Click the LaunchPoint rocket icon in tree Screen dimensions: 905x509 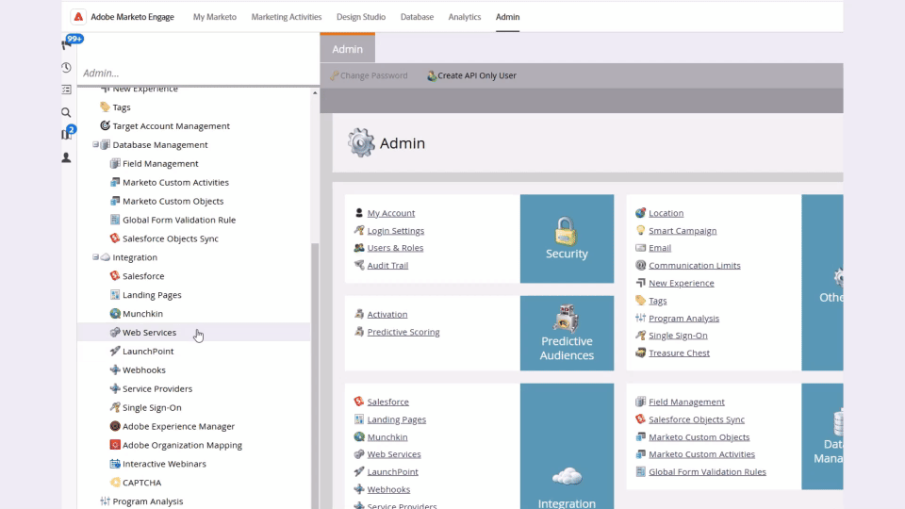(115, 351)
